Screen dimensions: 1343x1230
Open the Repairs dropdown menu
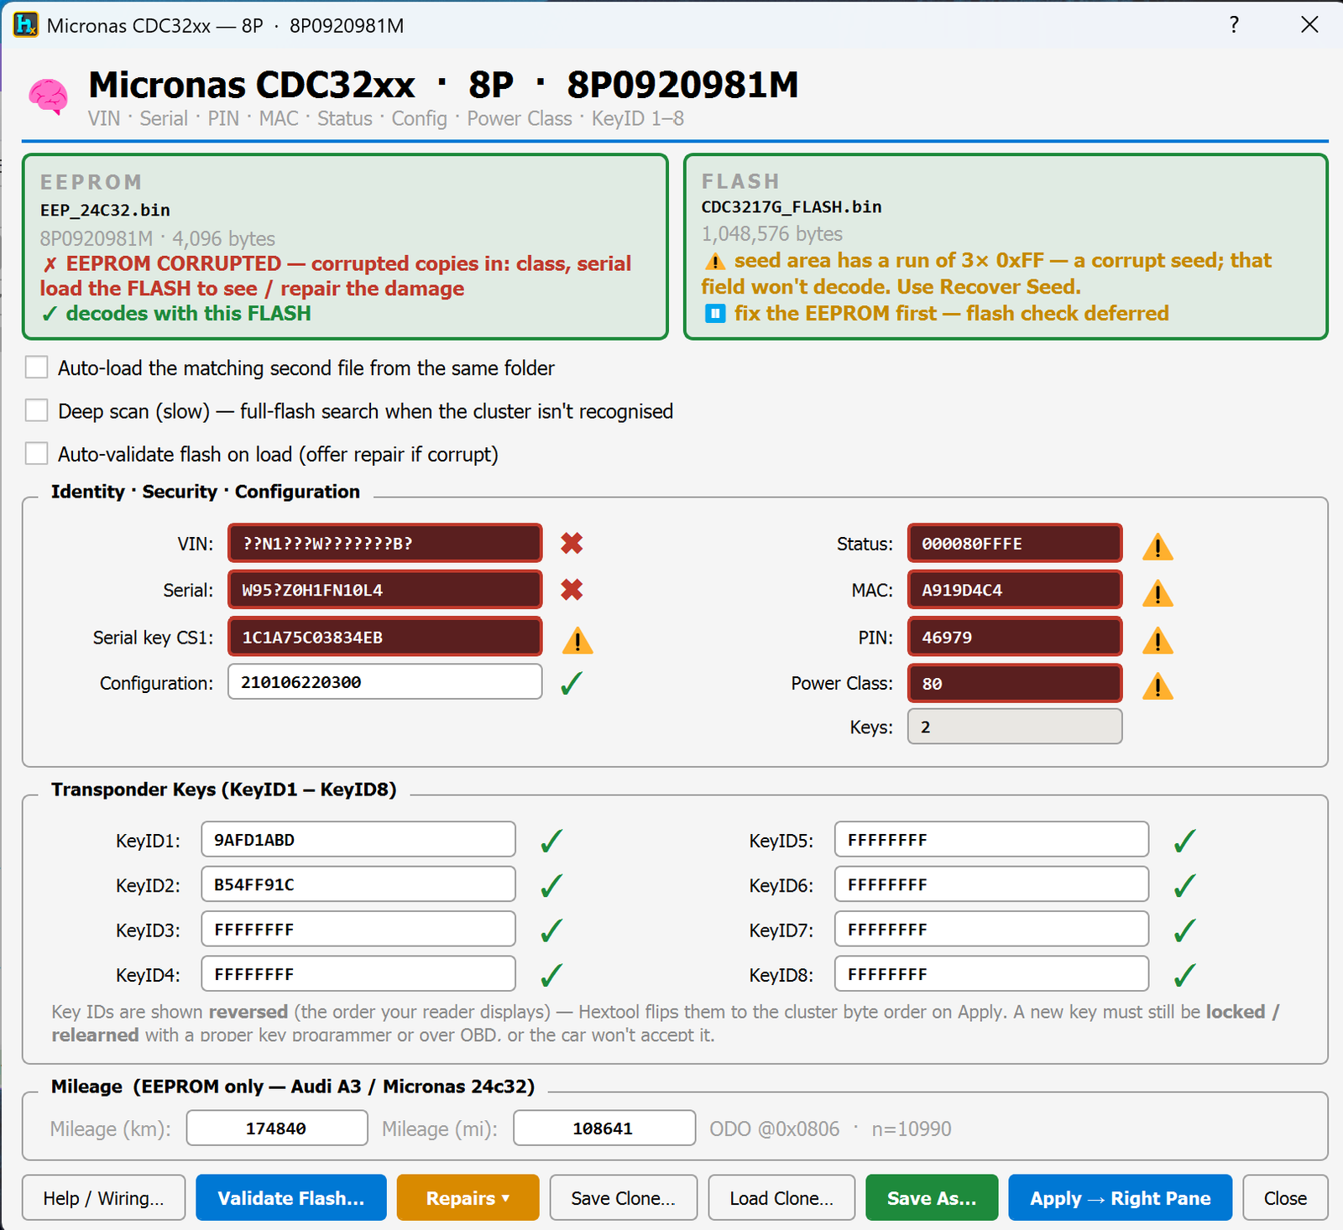[x=468, y=1198]
